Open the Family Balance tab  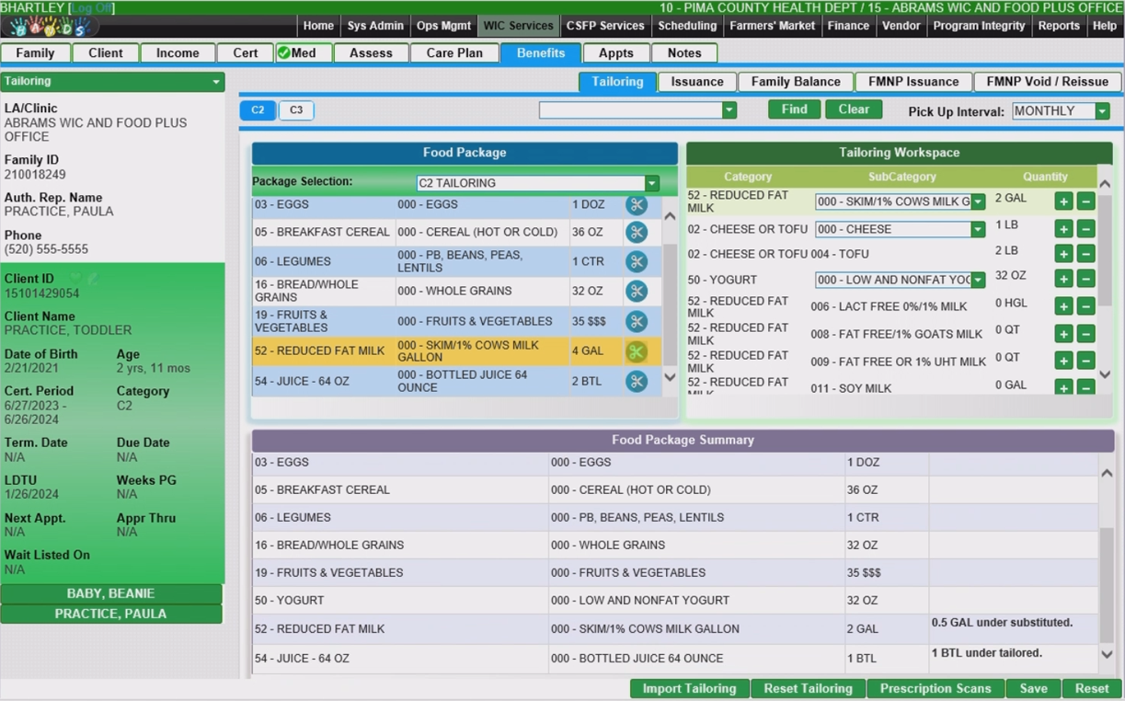[796, 82]
